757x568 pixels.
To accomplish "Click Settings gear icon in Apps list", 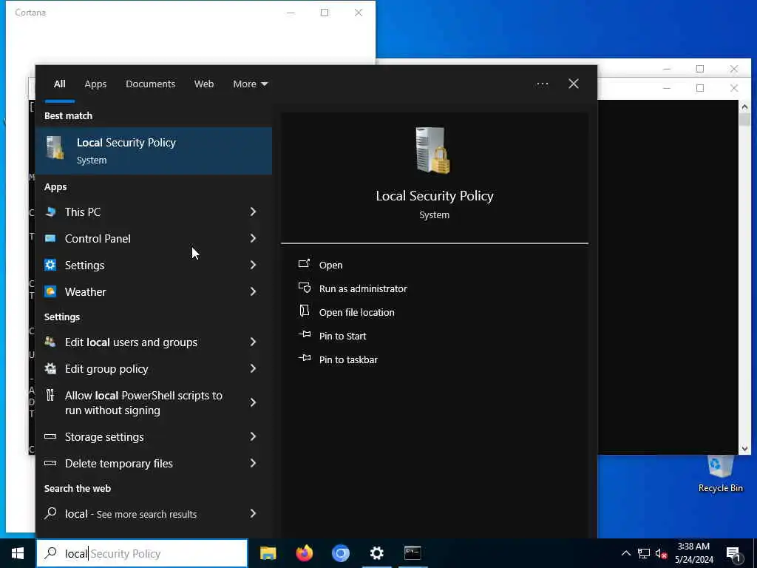I will (x=50, y=265).
